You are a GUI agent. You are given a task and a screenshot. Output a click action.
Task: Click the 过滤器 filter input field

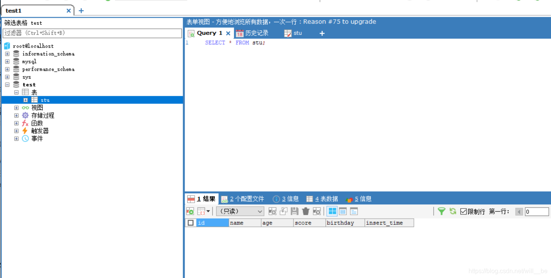pyautogui.click(x=92, y=33)
